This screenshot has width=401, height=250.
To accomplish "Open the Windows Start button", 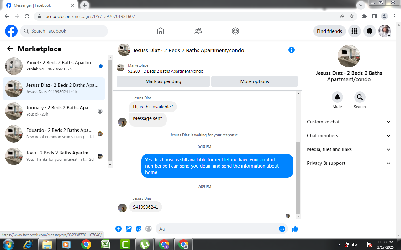I will tap(8, 244).
